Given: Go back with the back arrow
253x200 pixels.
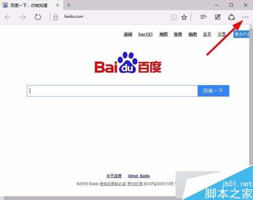Looking at the screenshot, I should tap(8, 17).
